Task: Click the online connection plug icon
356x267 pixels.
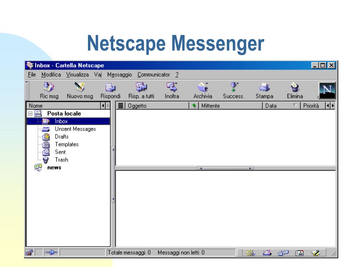Action: 51,252
